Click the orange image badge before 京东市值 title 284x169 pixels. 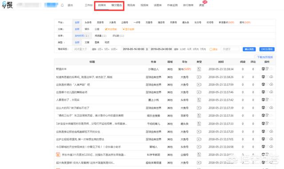58,154
